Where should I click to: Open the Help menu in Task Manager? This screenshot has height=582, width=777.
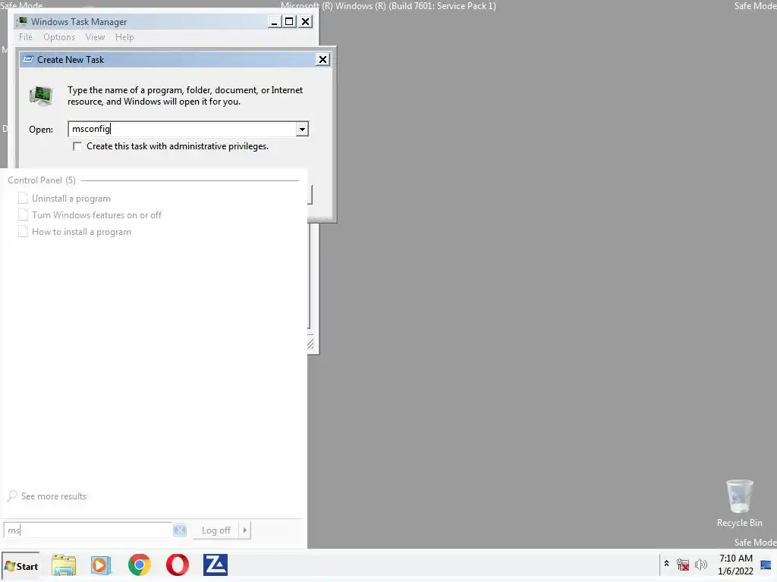[x=124, y=37]
